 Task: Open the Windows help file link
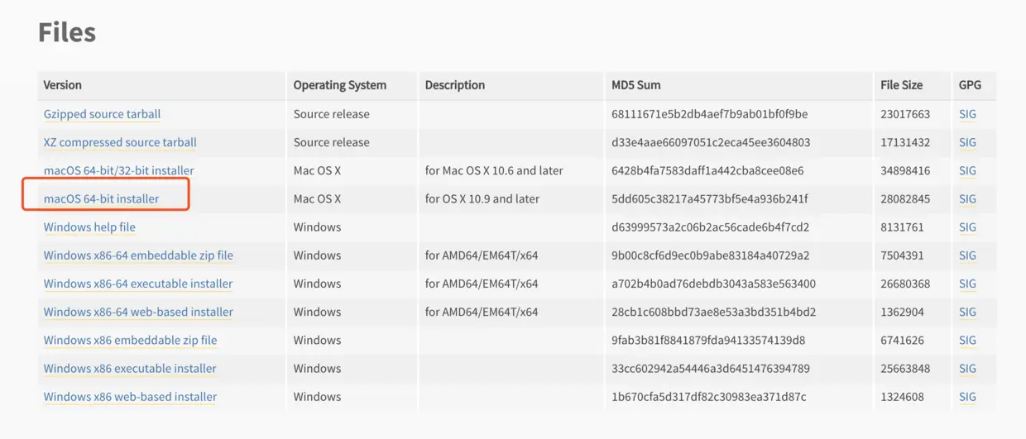[89, 227]
